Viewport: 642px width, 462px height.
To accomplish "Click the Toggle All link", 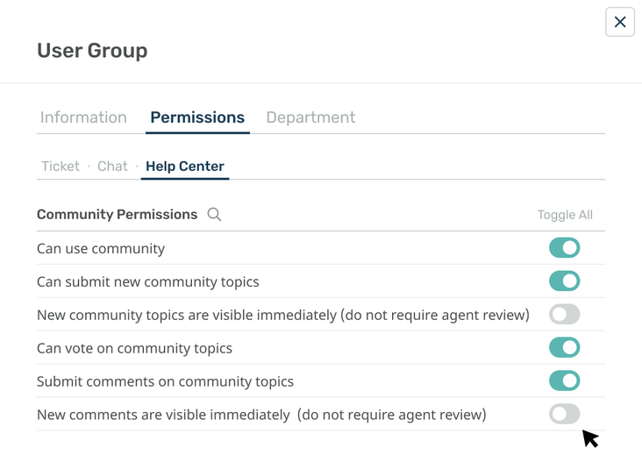I will pos(565,215).
